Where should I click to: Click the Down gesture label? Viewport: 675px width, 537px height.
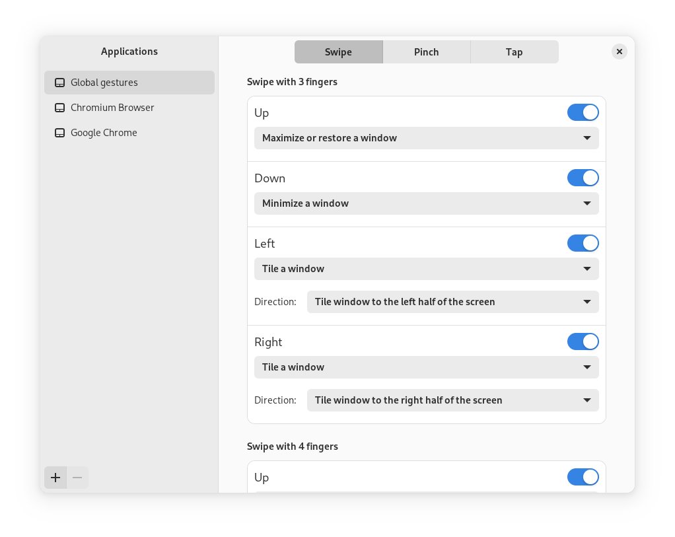[269, 178]
